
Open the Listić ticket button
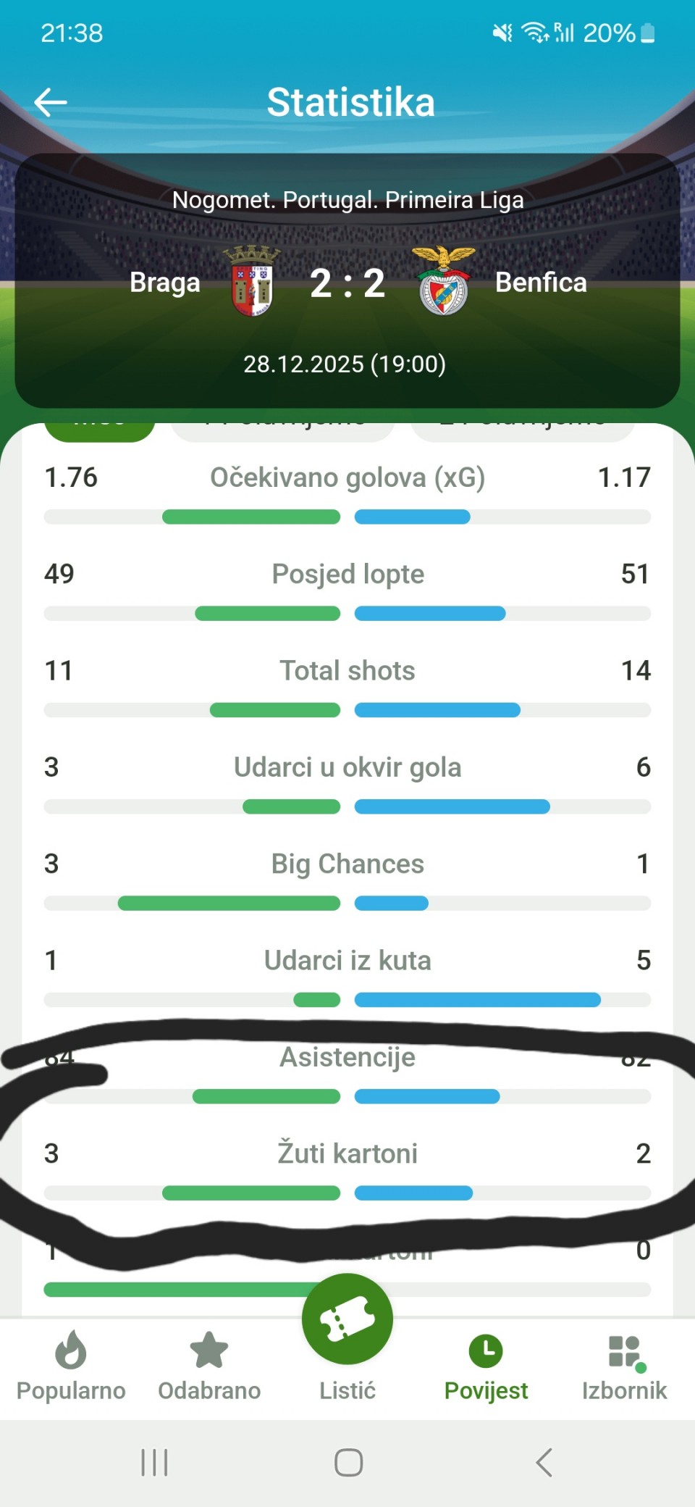coord(347,1319)
